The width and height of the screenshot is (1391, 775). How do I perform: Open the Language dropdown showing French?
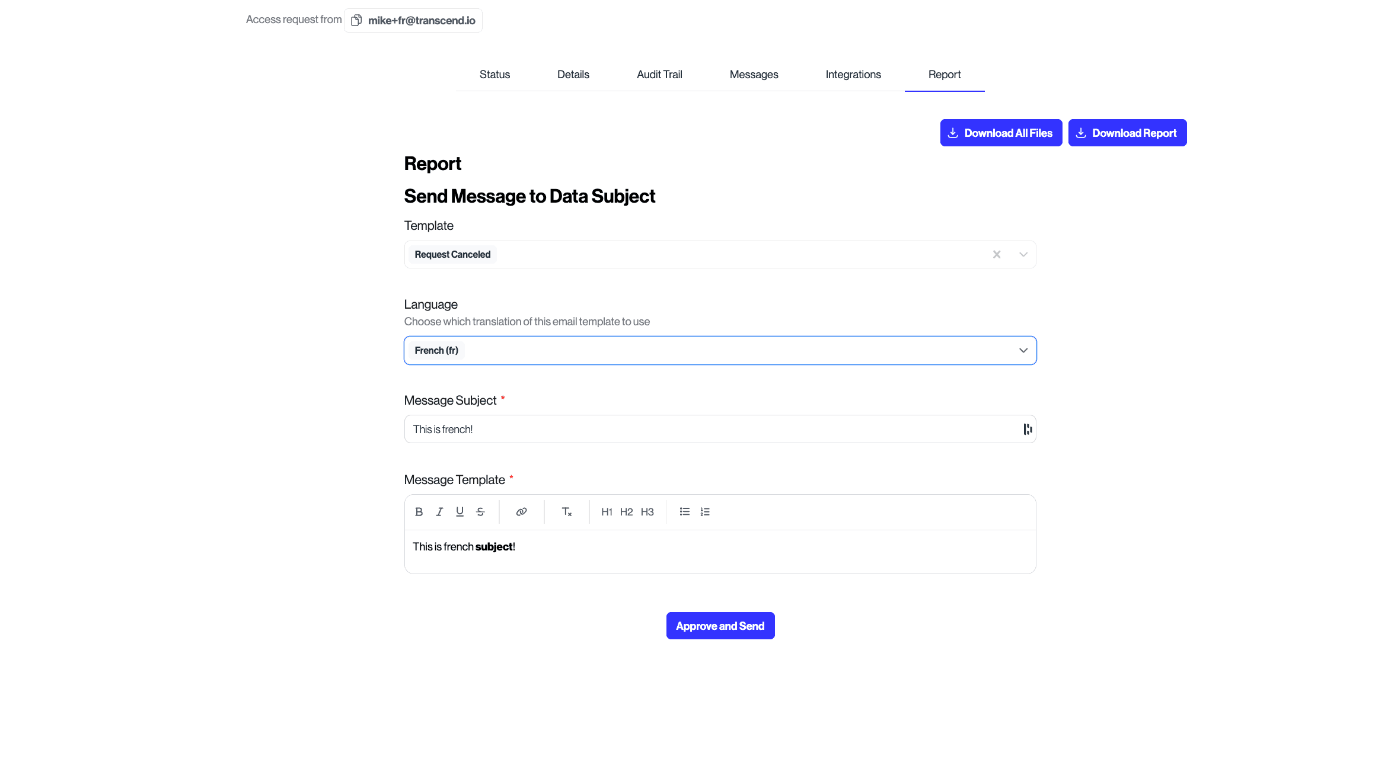(x=720, y=351)
